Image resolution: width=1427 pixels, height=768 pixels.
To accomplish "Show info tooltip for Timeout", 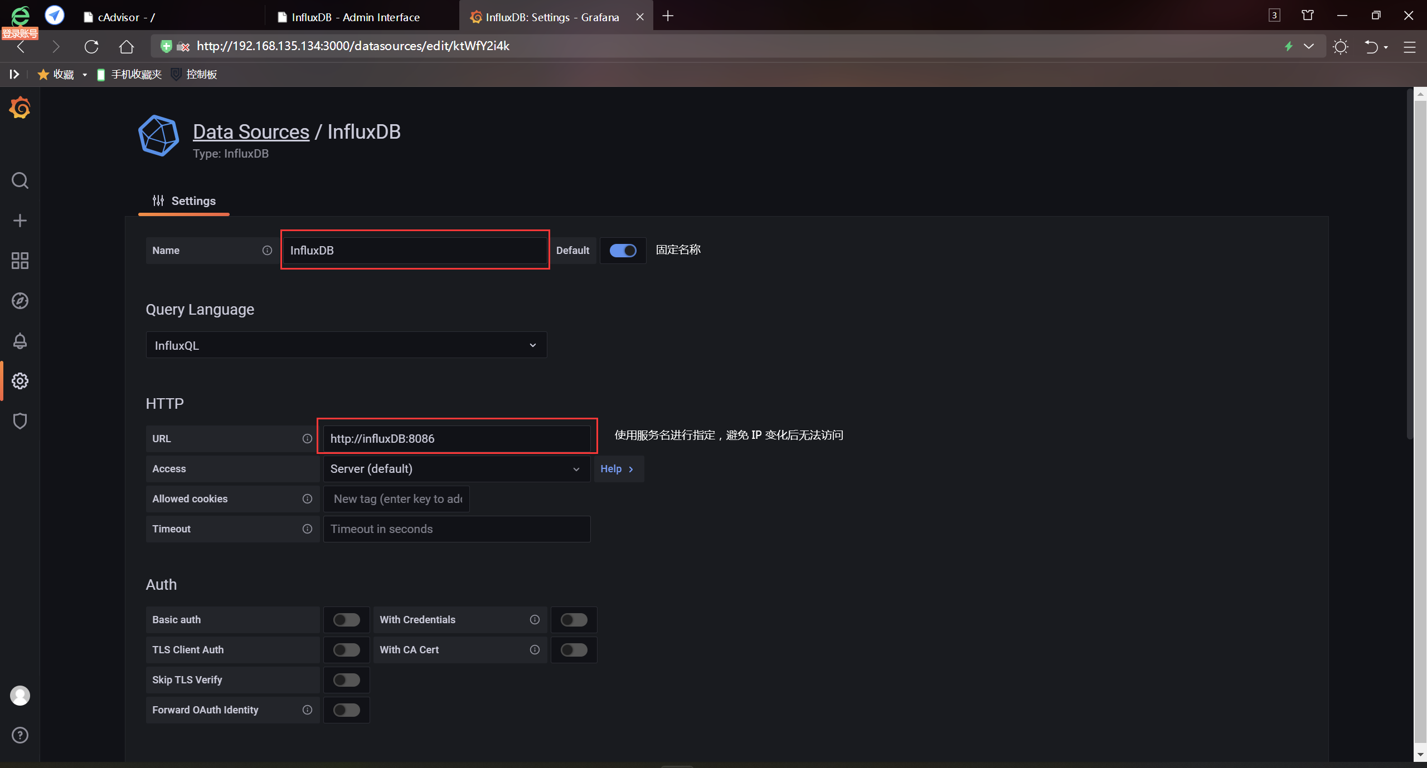I will pyautogui.click(x=307, y=529).
